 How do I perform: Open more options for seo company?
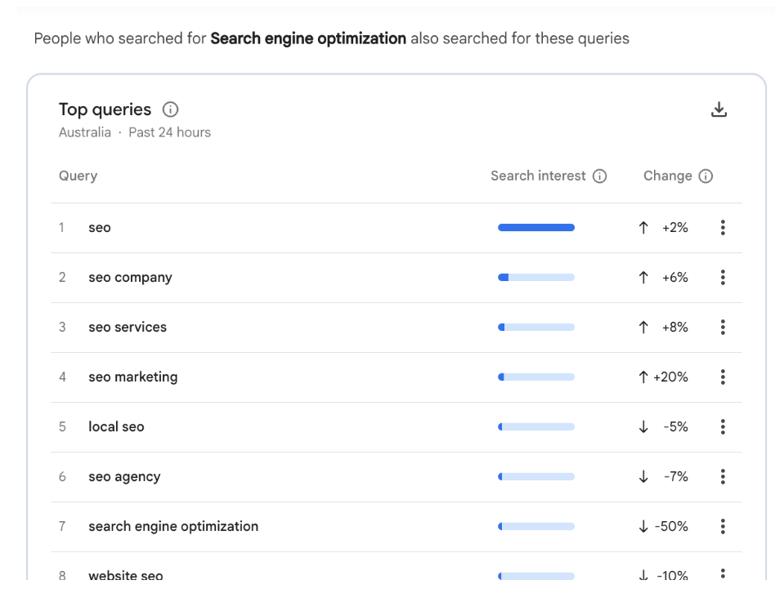click(x=723, y=278)
